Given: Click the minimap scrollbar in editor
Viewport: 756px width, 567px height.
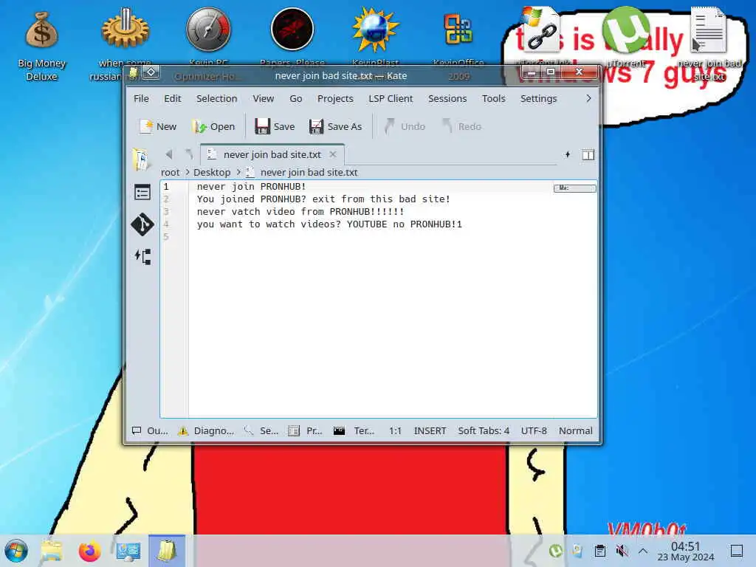Looking at the screenshot, I should tap(574, 188).
